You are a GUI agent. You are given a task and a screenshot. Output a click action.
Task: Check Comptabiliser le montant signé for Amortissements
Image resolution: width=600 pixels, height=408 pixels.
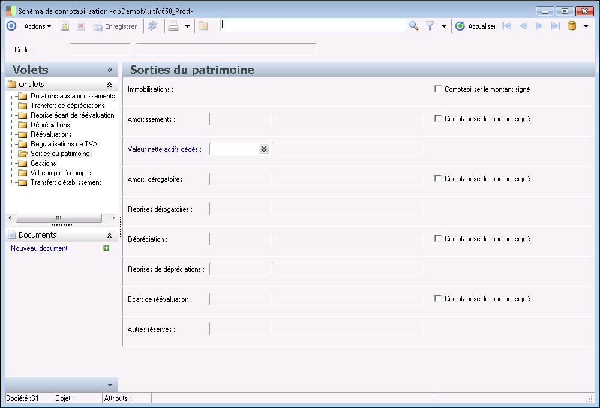tap(438, 118)
